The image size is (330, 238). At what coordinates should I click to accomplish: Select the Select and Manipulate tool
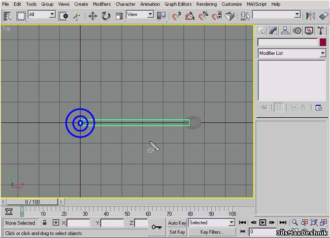coord(76,16)
